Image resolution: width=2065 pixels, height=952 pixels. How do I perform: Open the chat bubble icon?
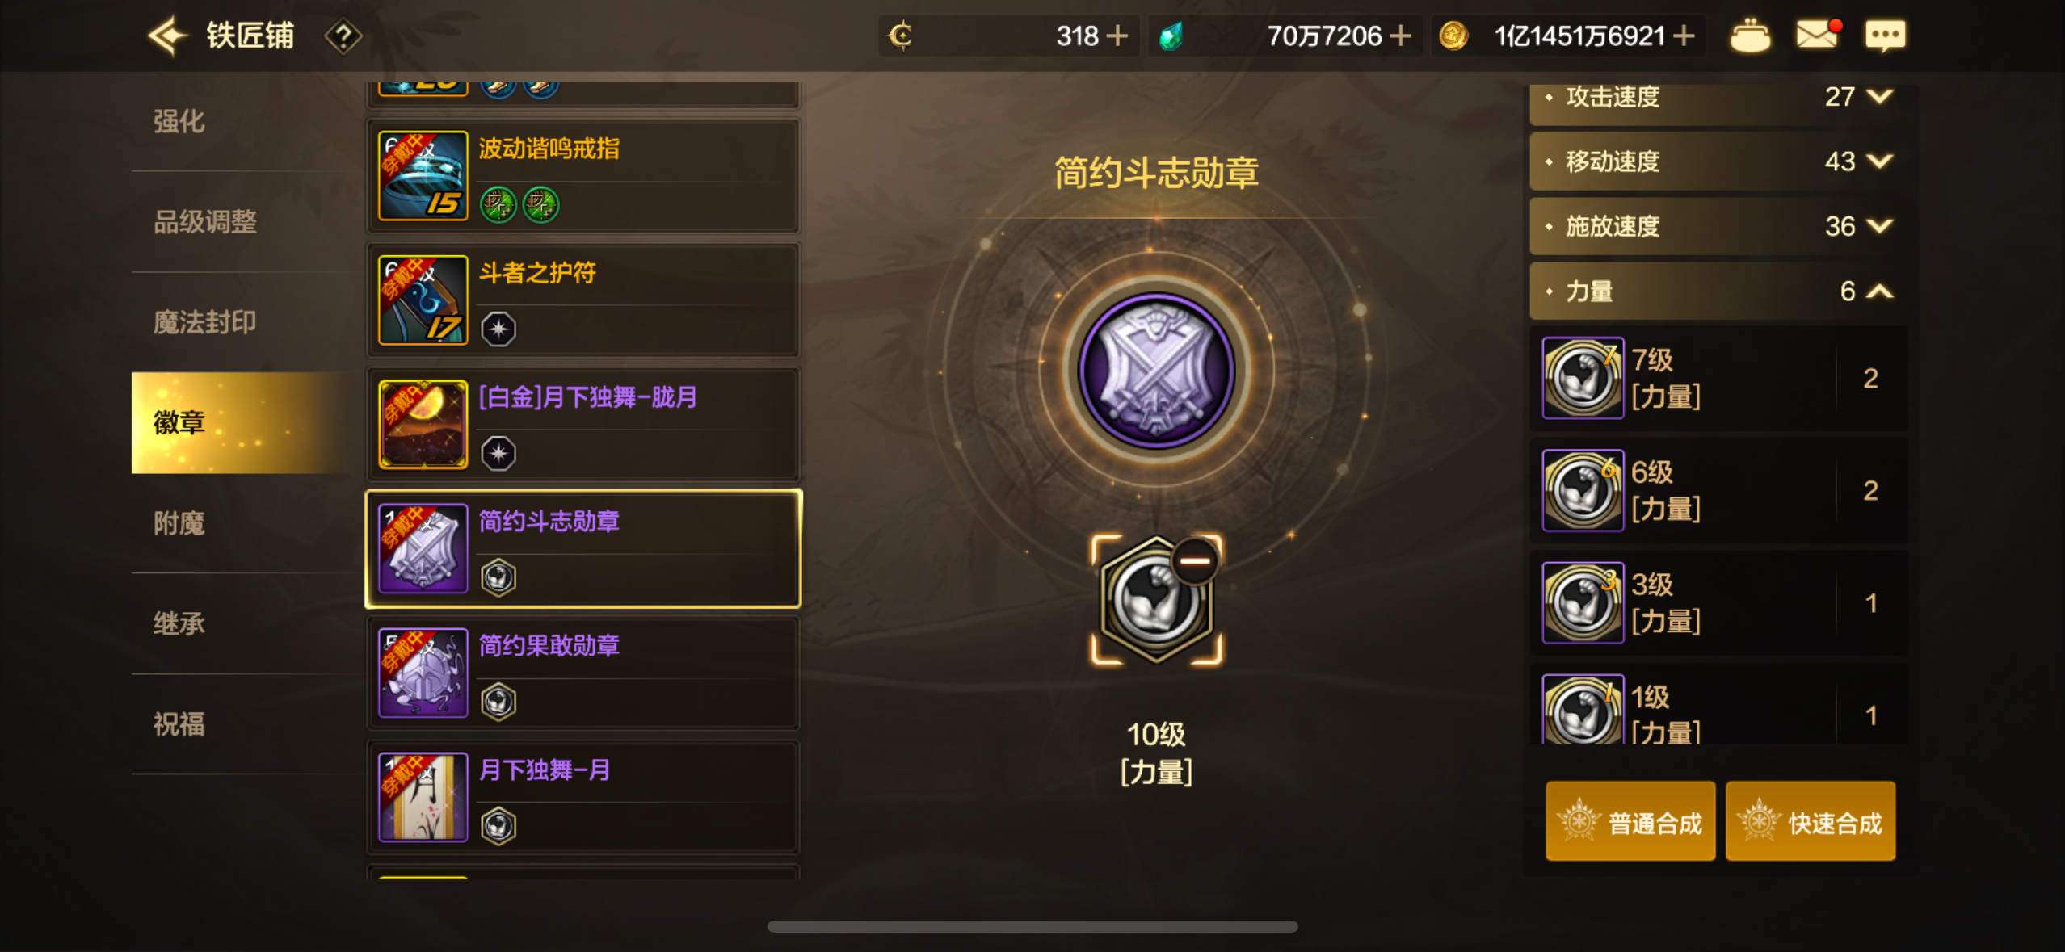(x=1885, y=36)
